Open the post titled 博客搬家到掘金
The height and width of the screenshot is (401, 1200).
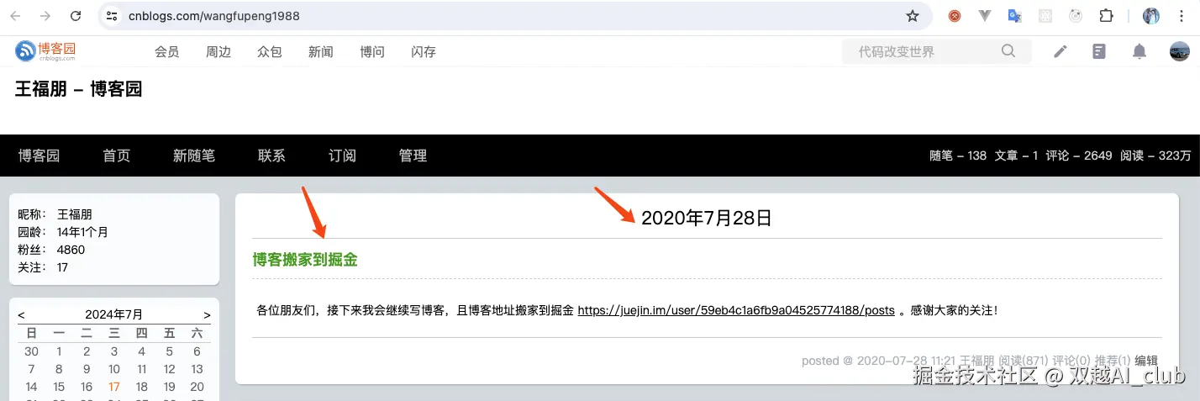[x=305, y=260]
